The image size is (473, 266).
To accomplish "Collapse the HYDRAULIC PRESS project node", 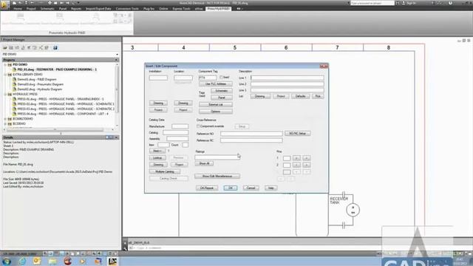I will click(5, 94).
